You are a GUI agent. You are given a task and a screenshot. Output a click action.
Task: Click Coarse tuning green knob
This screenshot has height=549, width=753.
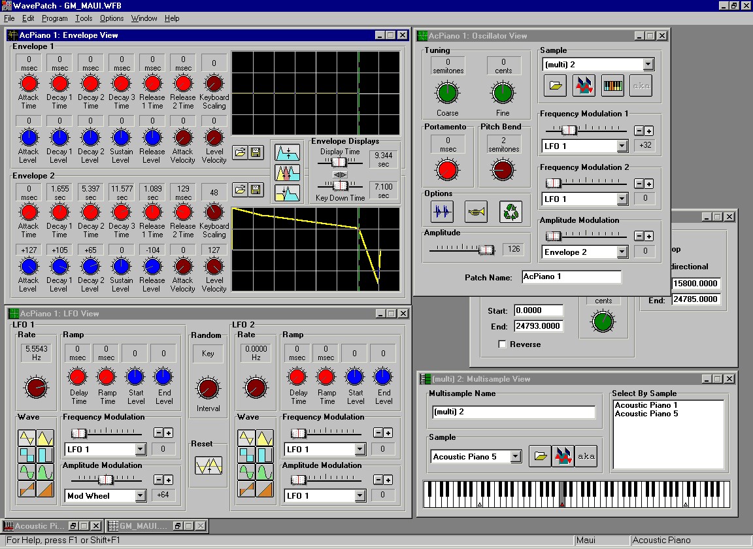click(x=447, y=93)
